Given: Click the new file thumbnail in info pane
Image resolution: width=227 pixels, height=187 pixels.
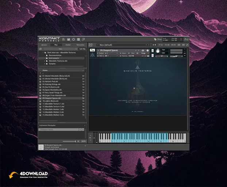Looking at the screenshot, I should coord(41,147).
